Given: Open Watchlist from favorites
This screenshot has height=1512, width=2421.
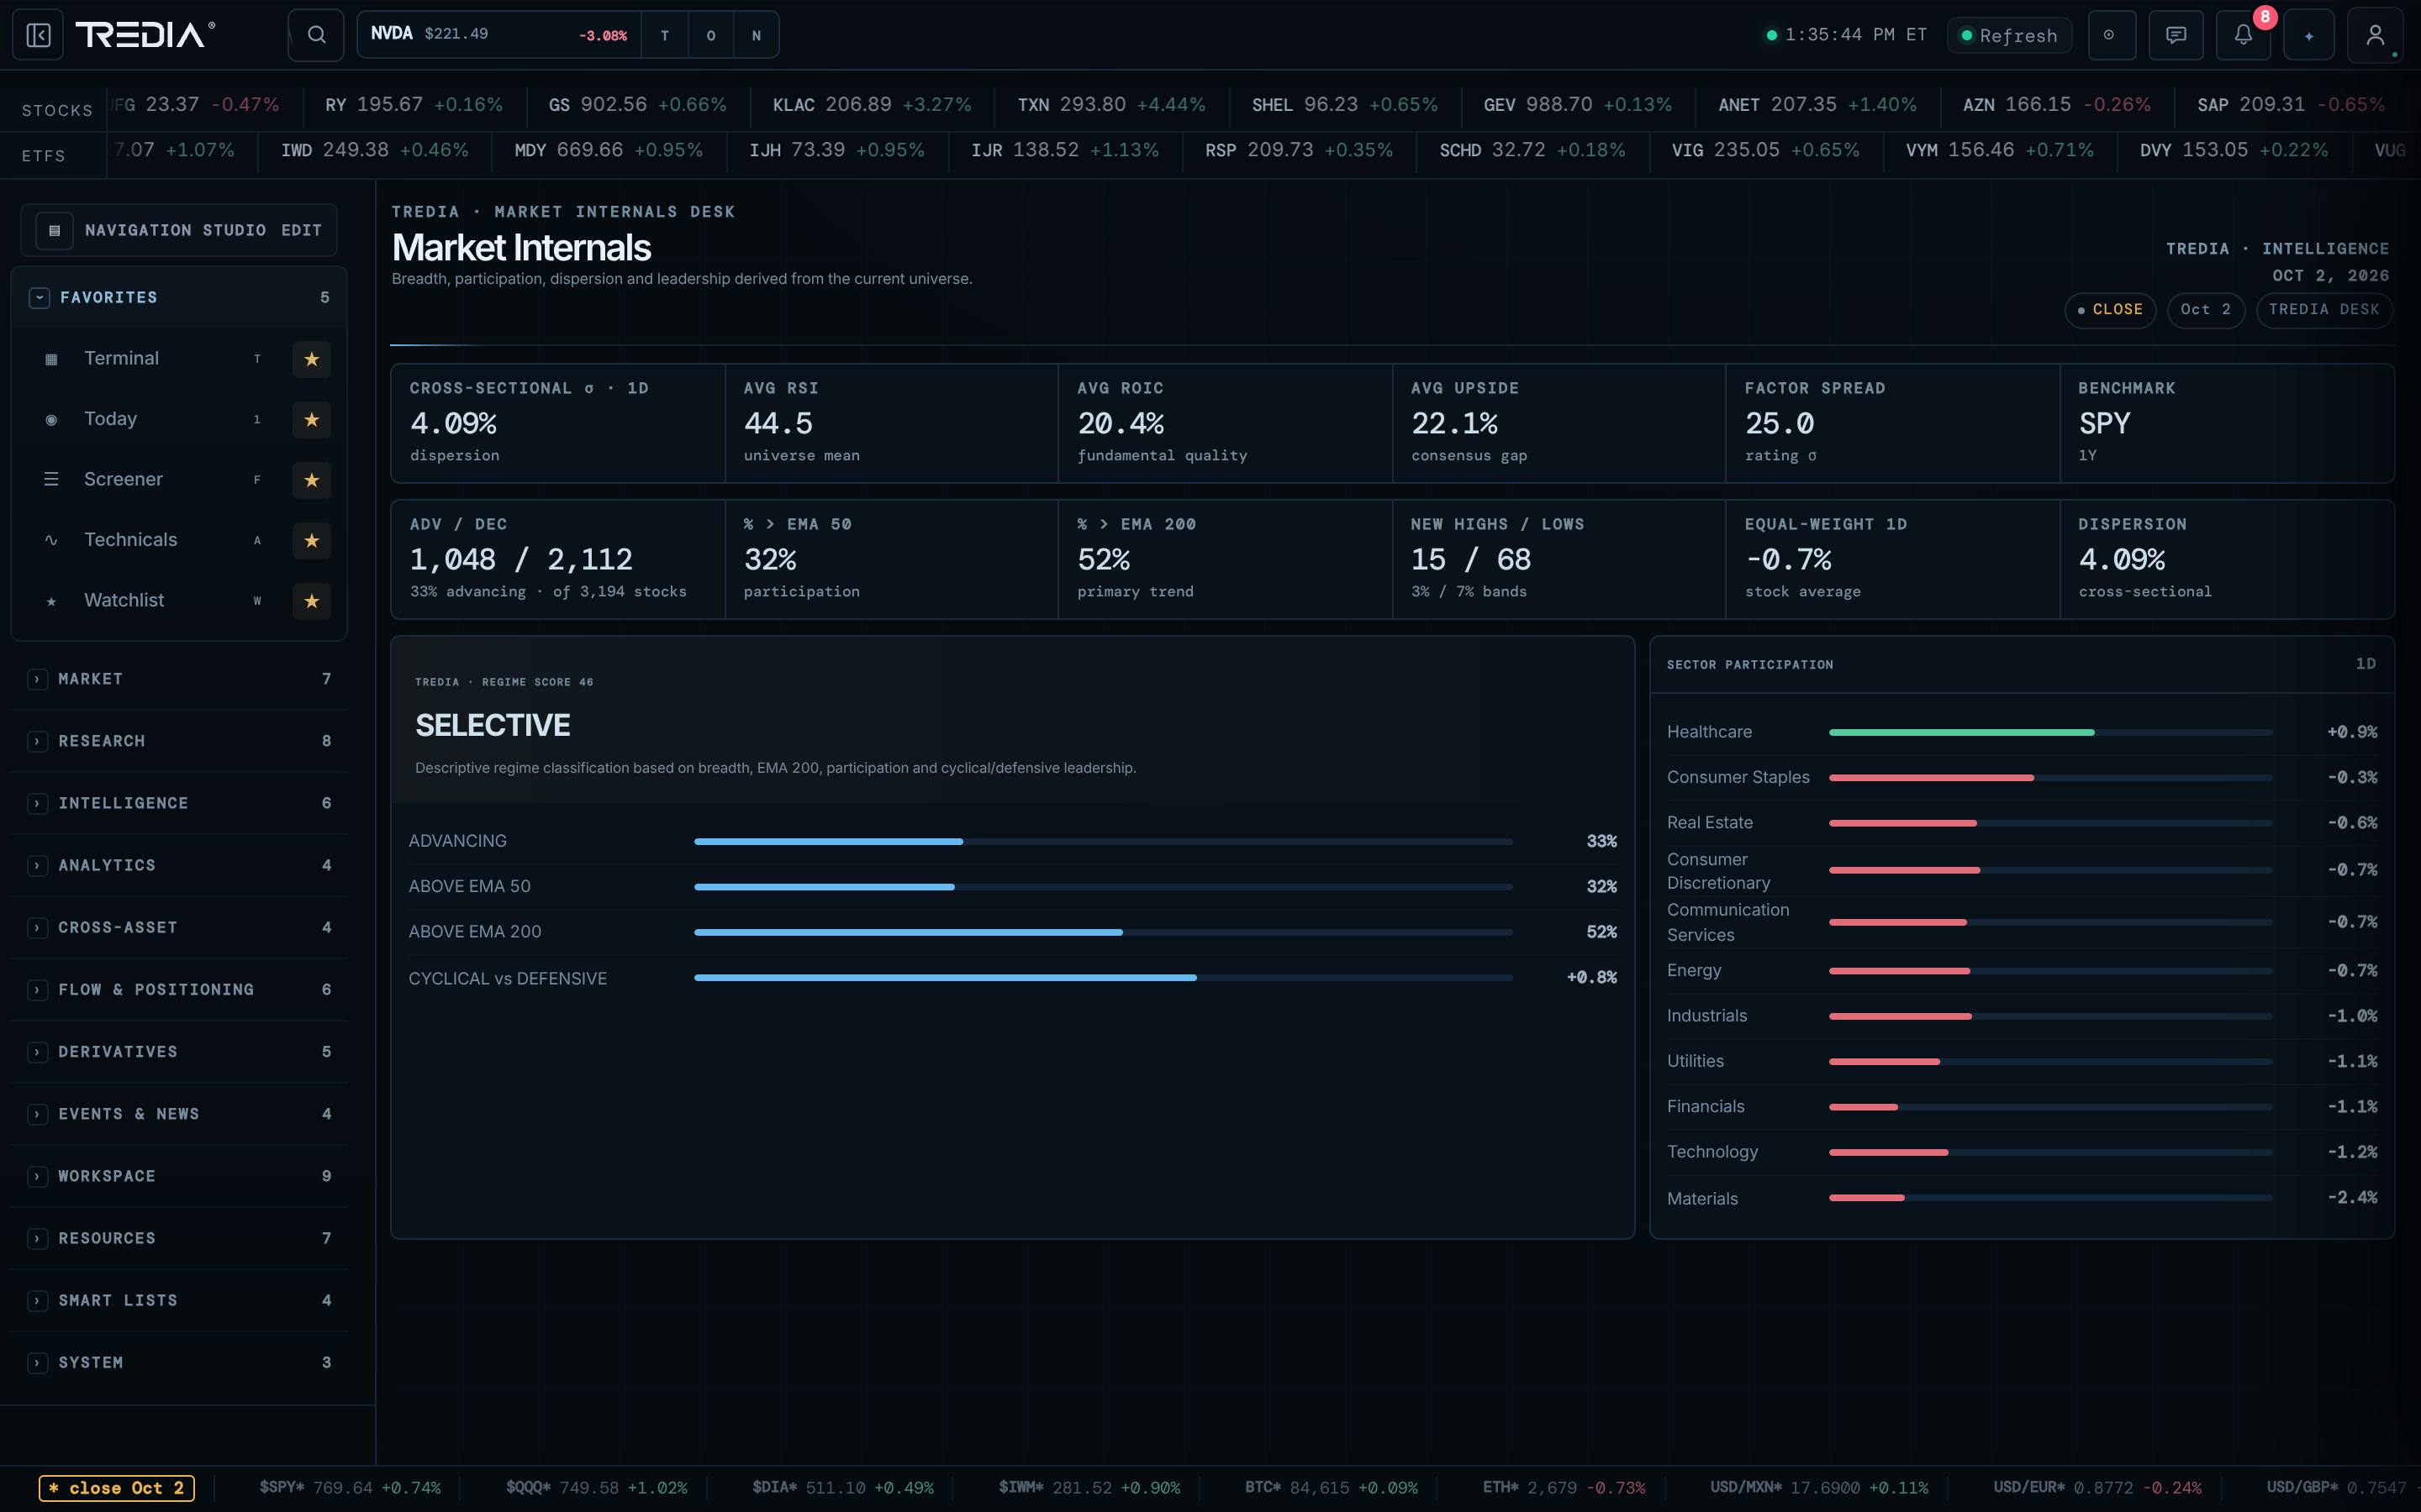Looking at the screenshot, I should [x=124, y=601].
